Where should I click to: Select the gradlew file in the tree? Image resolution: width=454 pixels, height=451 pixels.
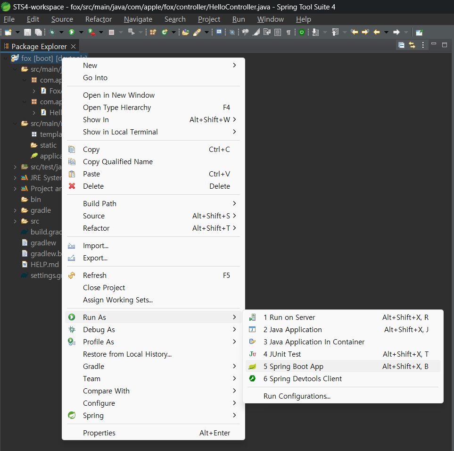(39, 243)
